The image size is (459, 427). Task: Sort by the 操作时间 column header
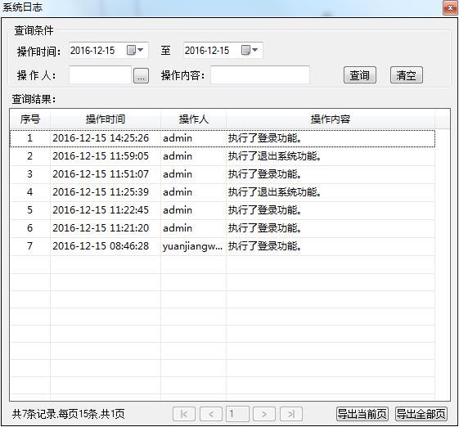point(106,119)
